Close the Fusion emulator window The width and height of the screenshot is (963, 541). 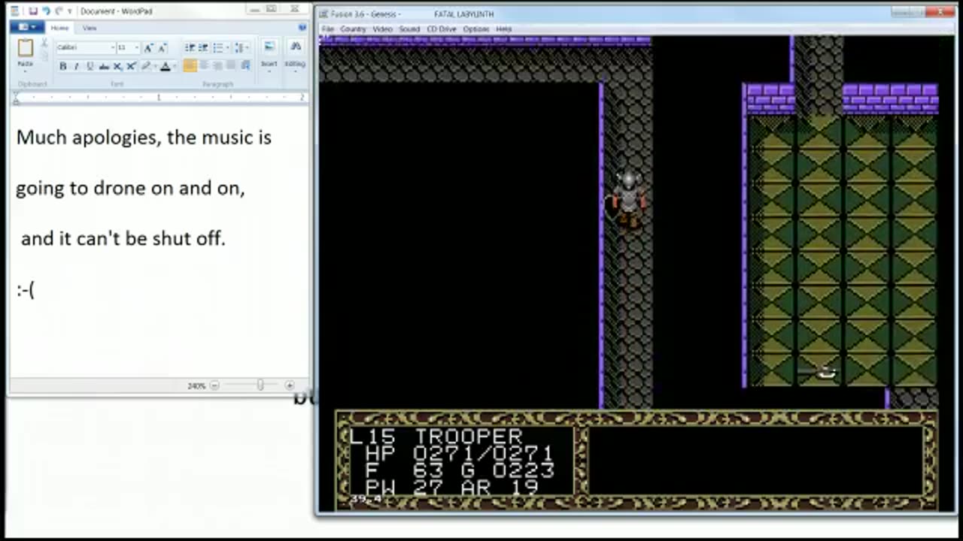pyautogui.click(x=940, y=11)
